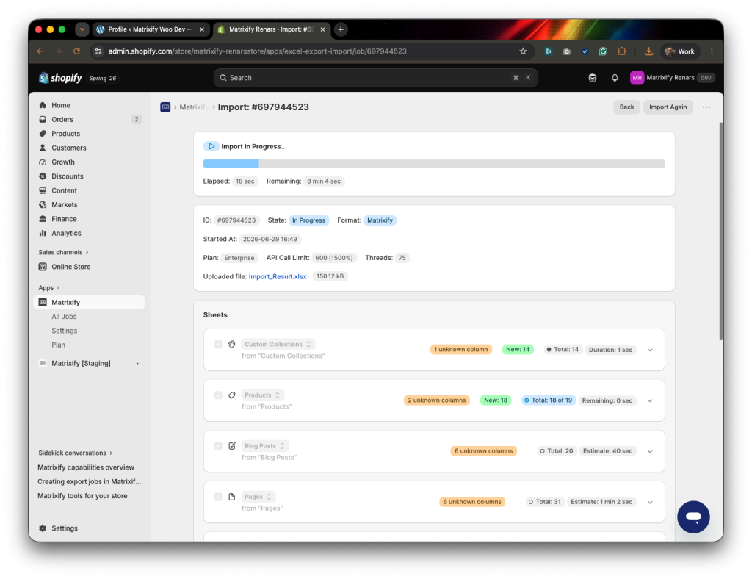The image size is (752, 579).
Task: Open Creating export jobs in Matrixify conversation
Action: [x=89, y=481]
